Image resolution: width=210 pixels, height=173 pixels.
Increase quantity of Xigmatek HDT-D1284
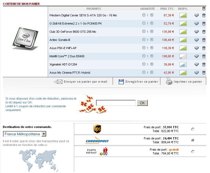click(x=152, y=64)
